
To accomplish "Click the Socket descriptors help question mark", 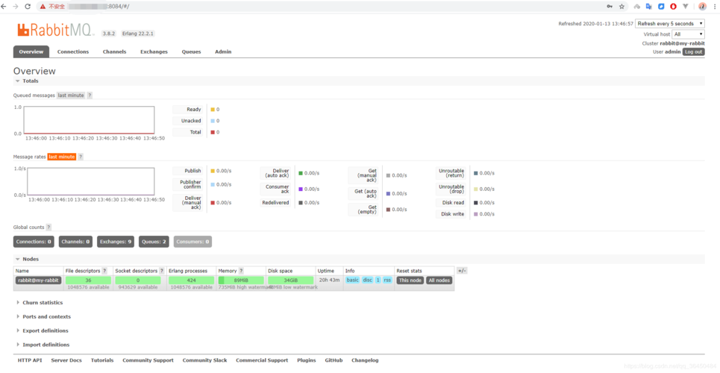I will [x=161, y=271].
